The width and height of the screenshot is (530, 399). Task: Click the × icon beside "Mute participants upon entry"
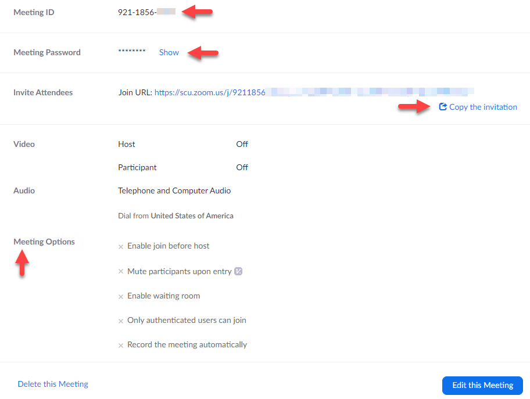(x=120, y=271)
